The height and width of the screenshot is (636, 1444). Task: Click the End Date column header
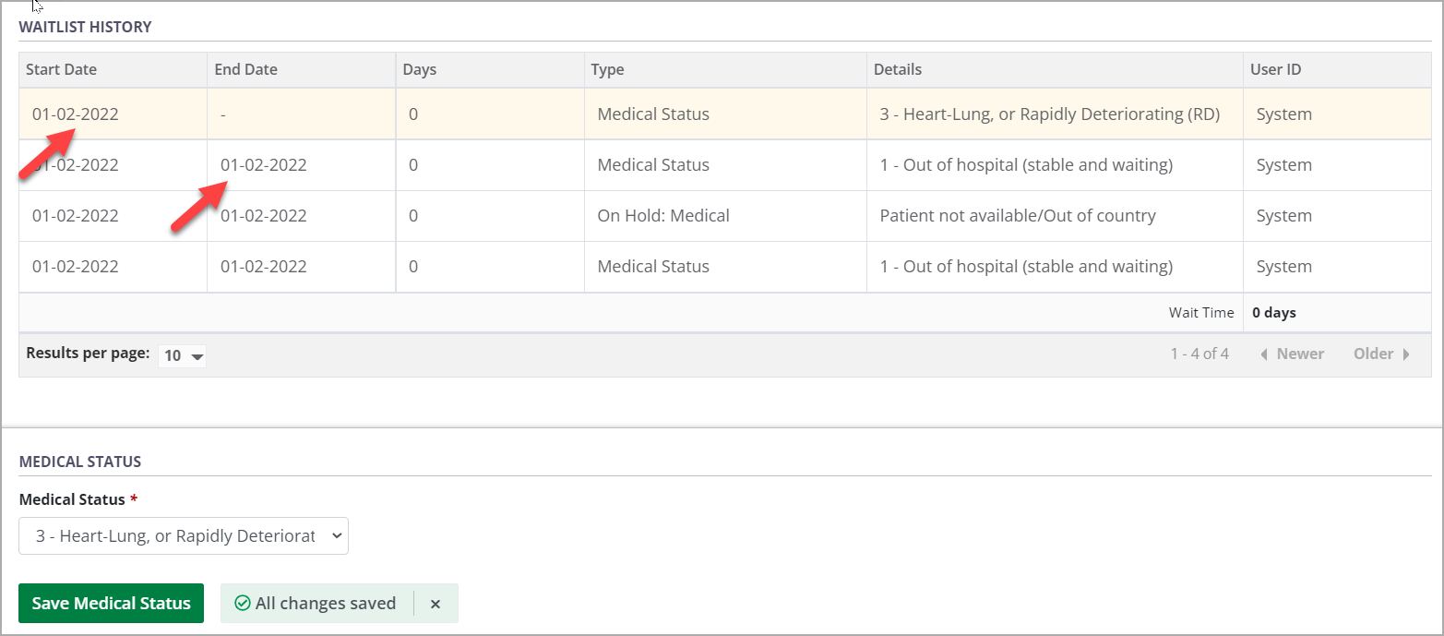pyautogui.click(x=245, y=69)
